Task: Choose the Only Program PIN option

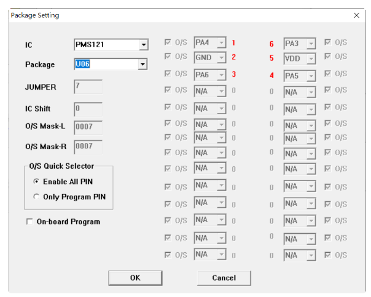Action: coord(36,197)
